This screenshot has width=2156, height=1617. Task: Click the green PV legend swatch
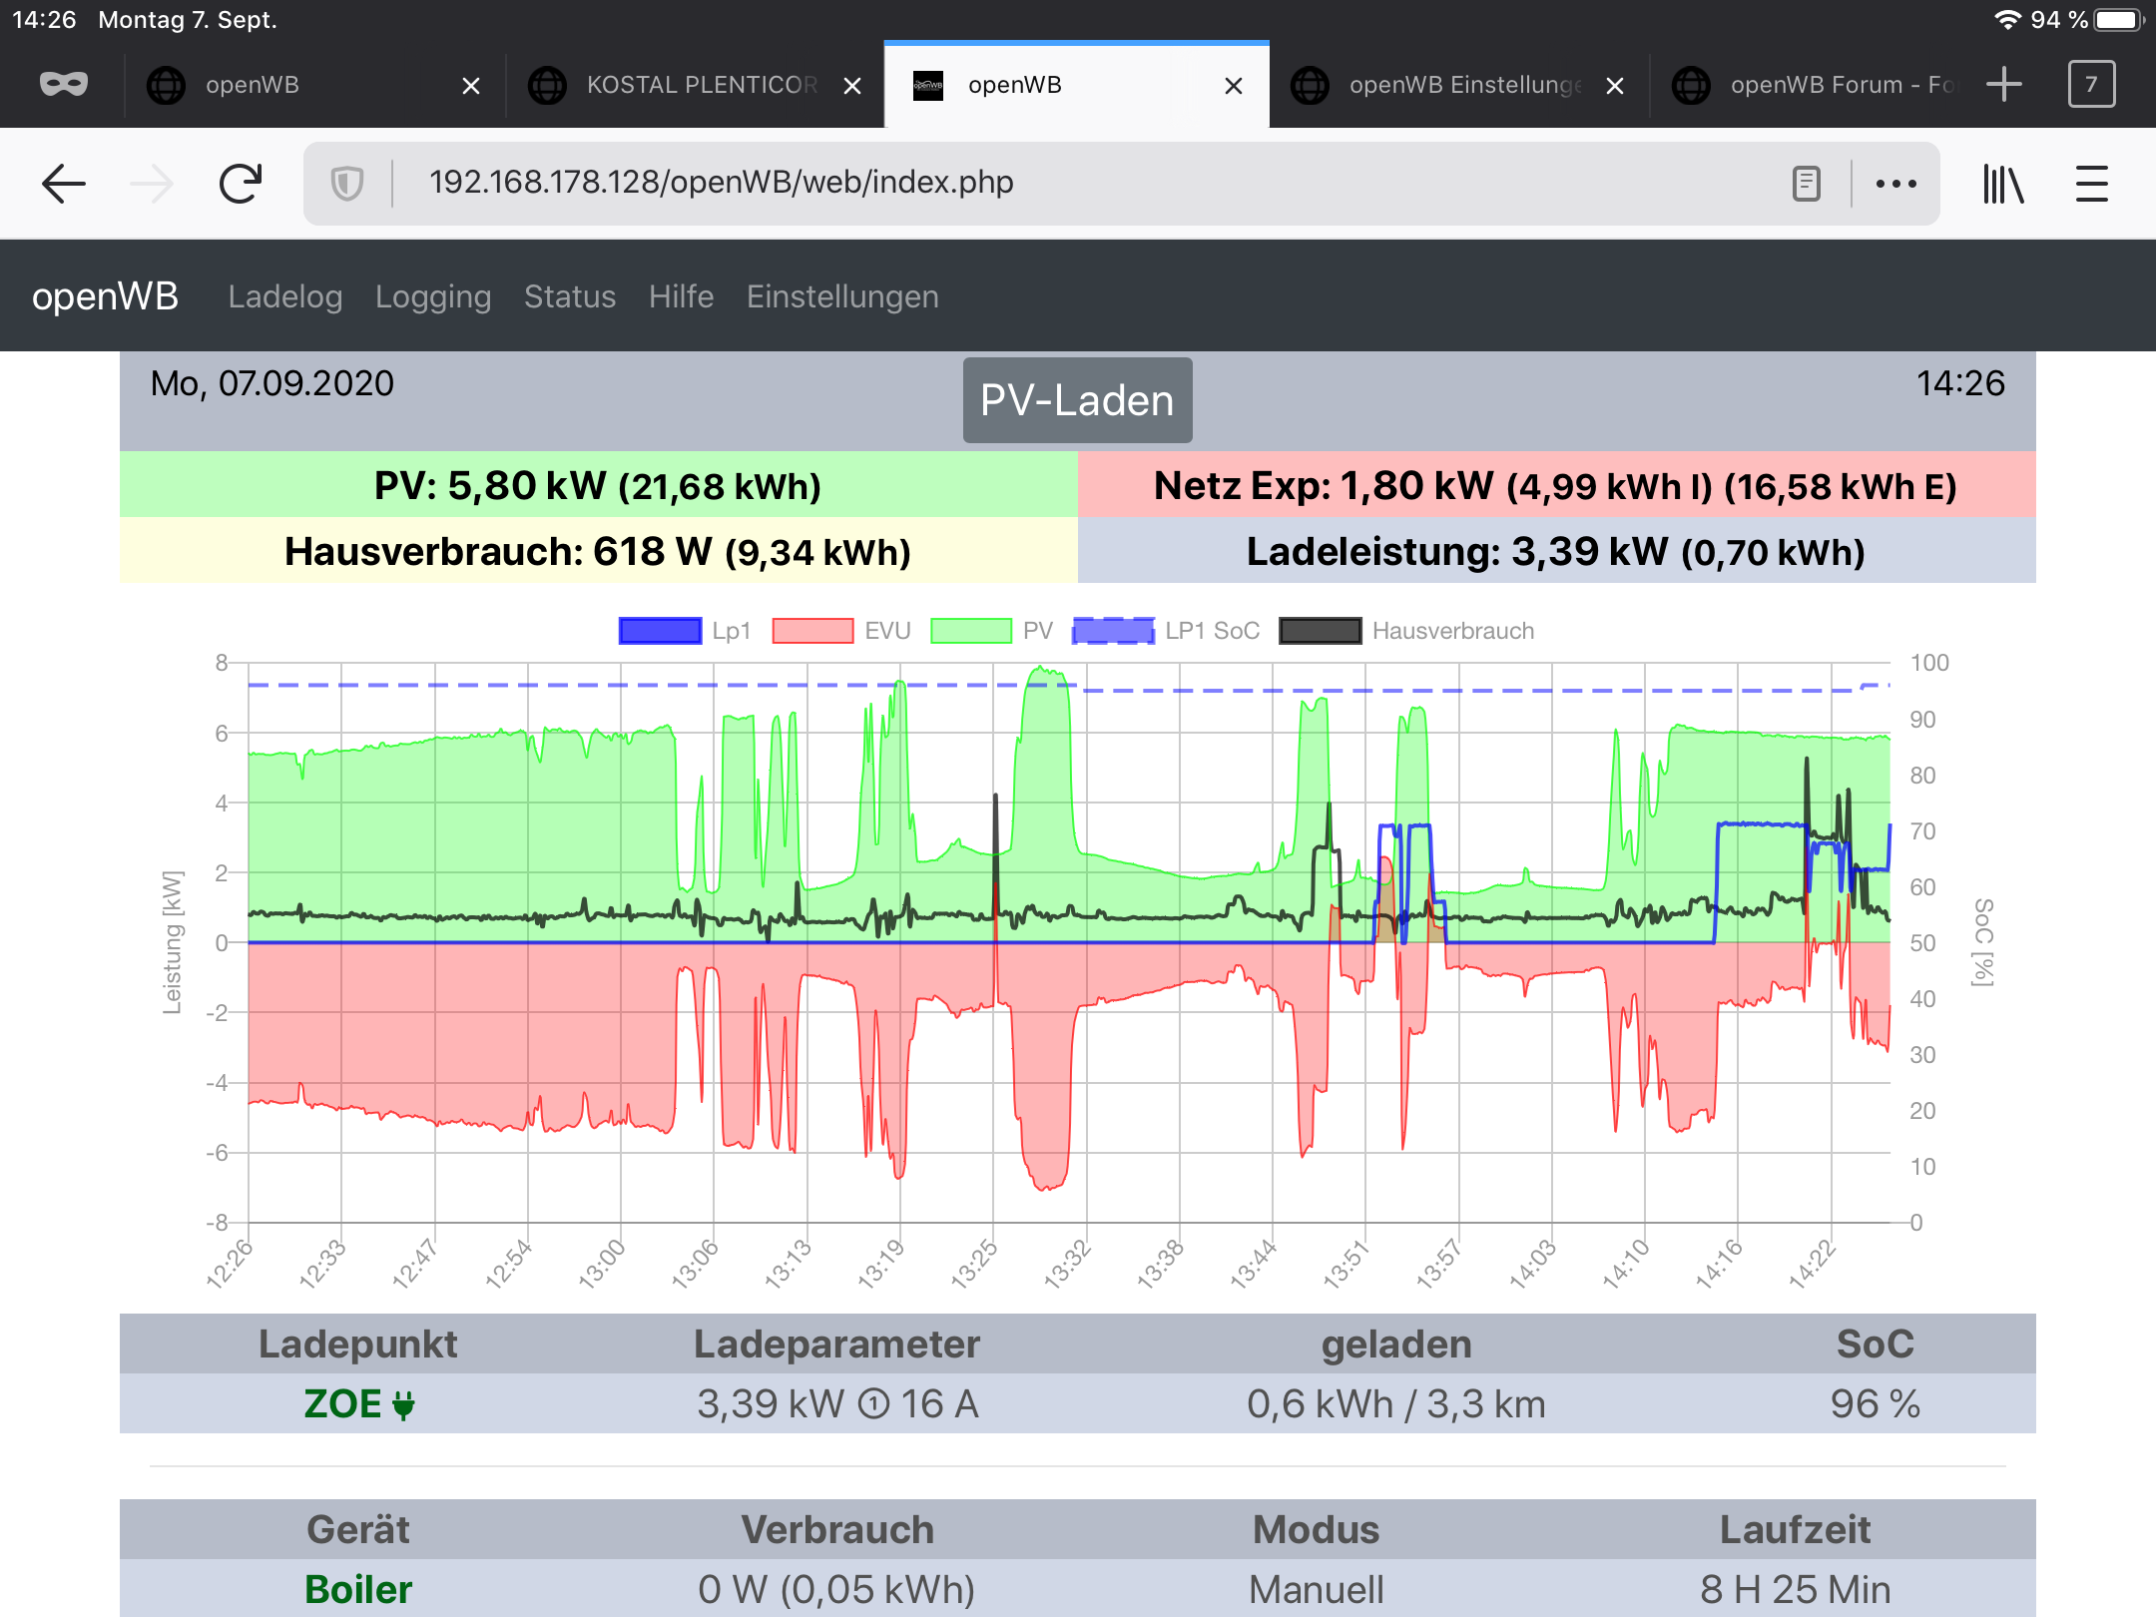970,631
